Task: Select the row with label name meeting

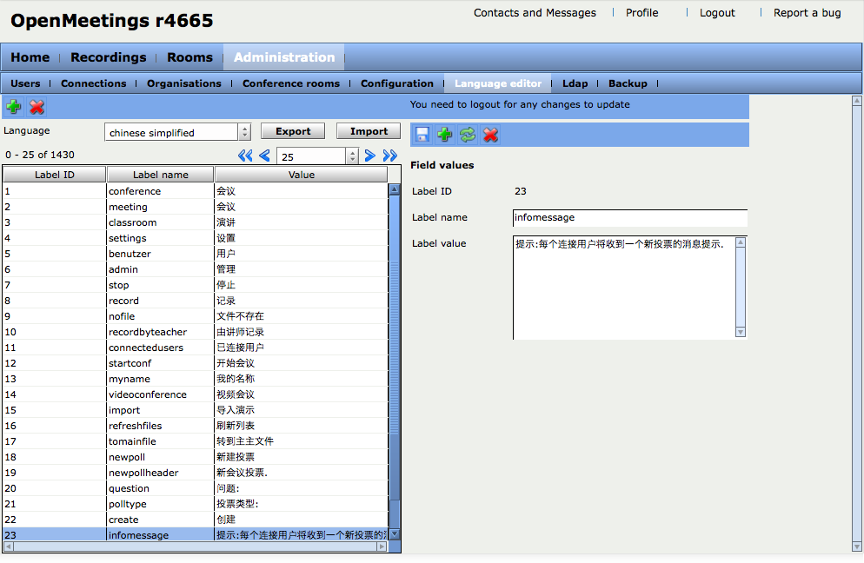Action: click(196, 207)
